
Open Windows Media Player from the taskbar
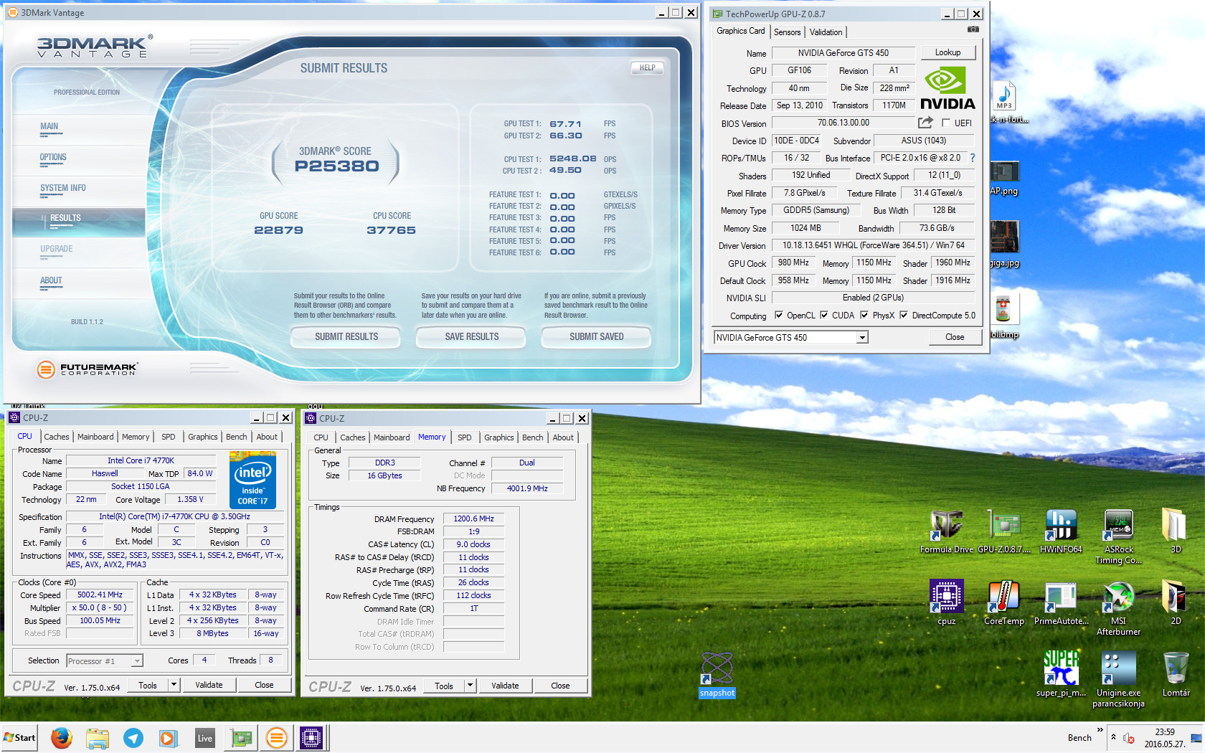pos(169,737)
